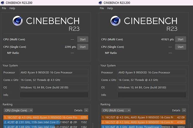
Task: Click the Cinebench icon in left title bar
Action: [x=3, y=3]
